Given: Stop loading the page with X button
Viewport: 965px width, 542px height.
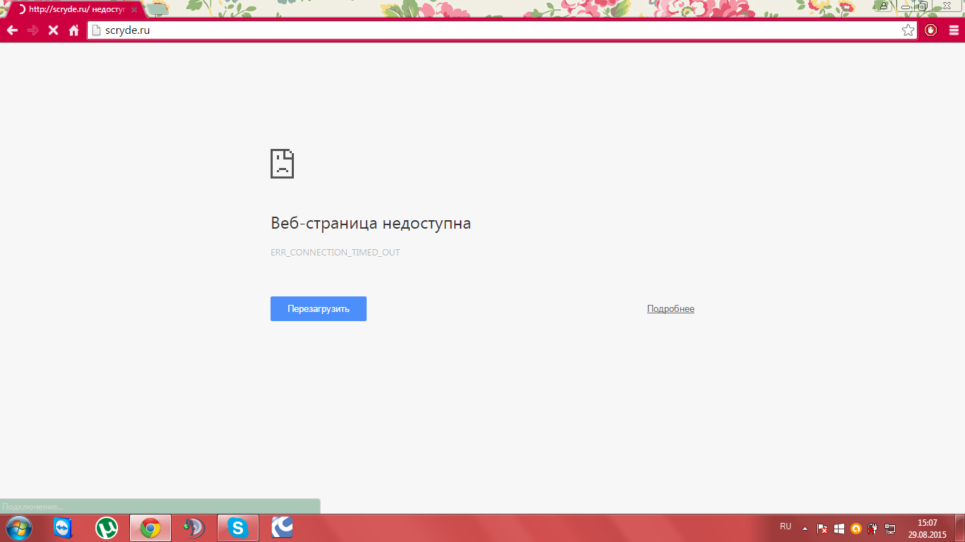Looking at the screenshot, I should pos(53,30).
